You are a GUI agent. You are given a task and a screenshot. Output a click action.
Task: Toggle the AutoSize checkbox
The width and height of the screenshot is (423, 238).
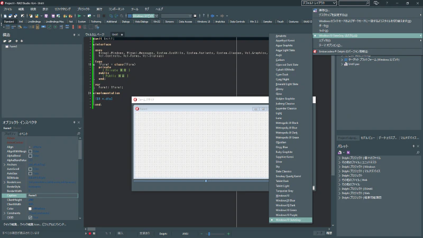pos(30,173)
